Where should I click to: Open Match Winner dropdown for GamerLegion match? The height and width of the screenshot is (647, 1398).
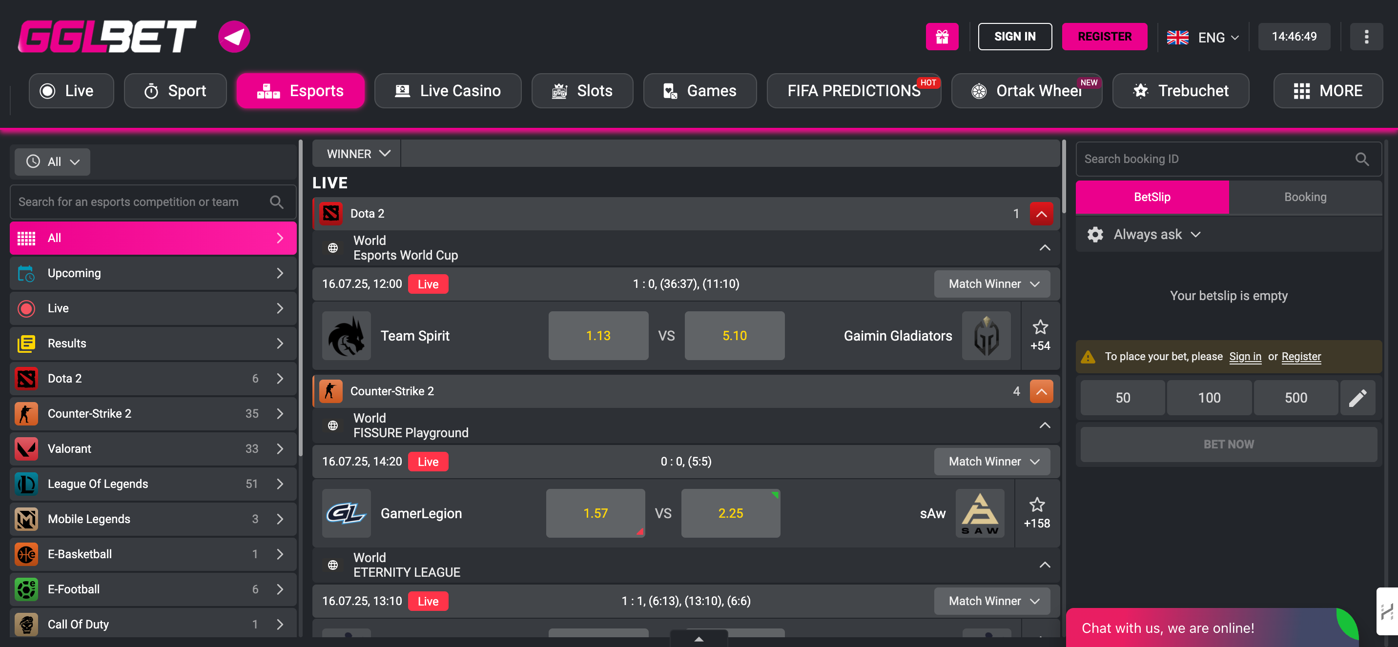coord(992,462)
